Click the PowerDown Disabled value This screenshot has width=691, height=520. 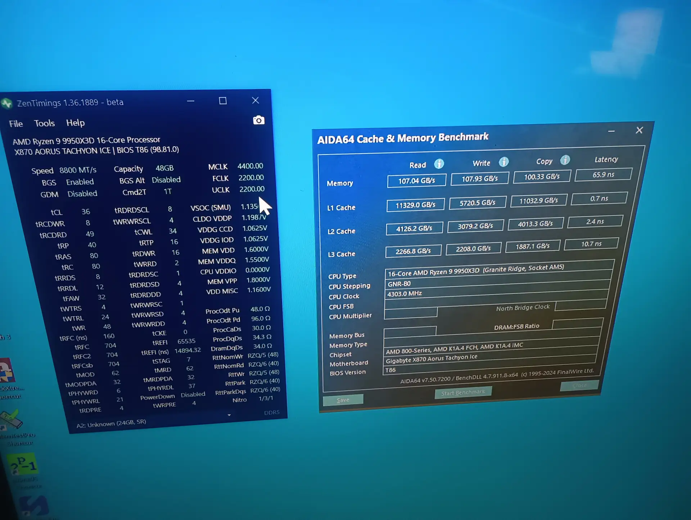(193, 394)
